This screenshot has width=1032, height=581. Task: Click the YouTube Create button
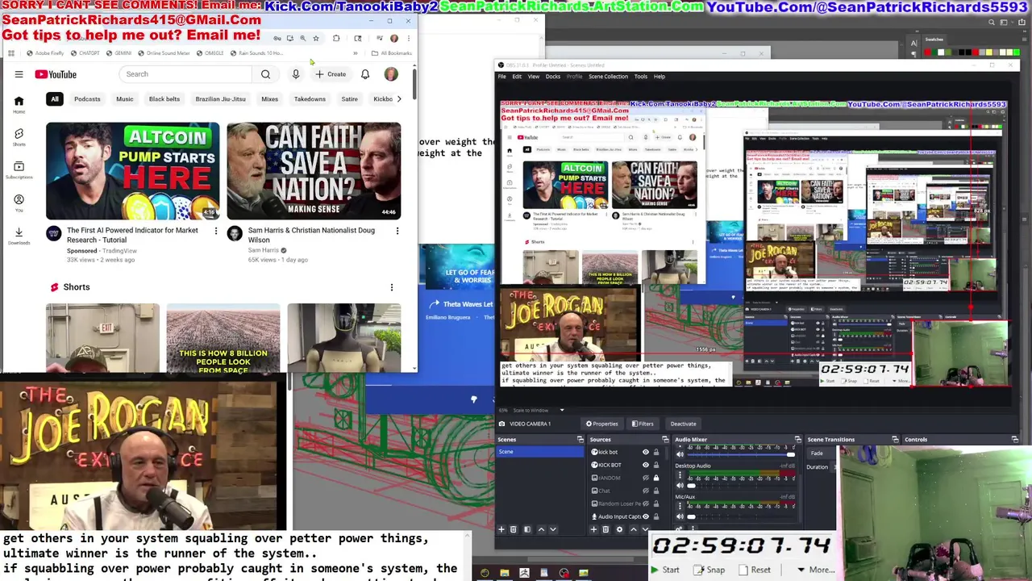[331, 74]
